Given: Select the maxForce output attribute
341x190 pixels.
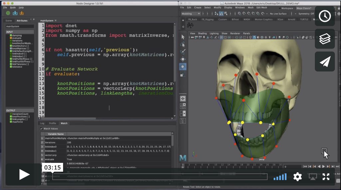Looking at the screenshot, I should click(x=16, y=122).
